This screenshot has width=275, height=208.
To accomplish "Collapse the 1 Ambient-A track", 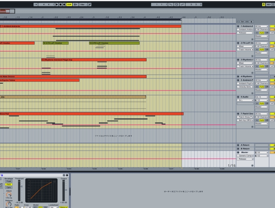I will (x=238, y=26).
